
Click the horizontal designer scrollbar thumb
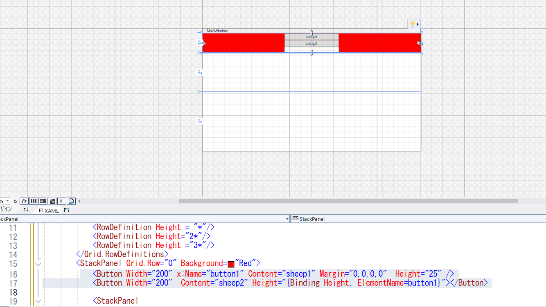[348, 201]
